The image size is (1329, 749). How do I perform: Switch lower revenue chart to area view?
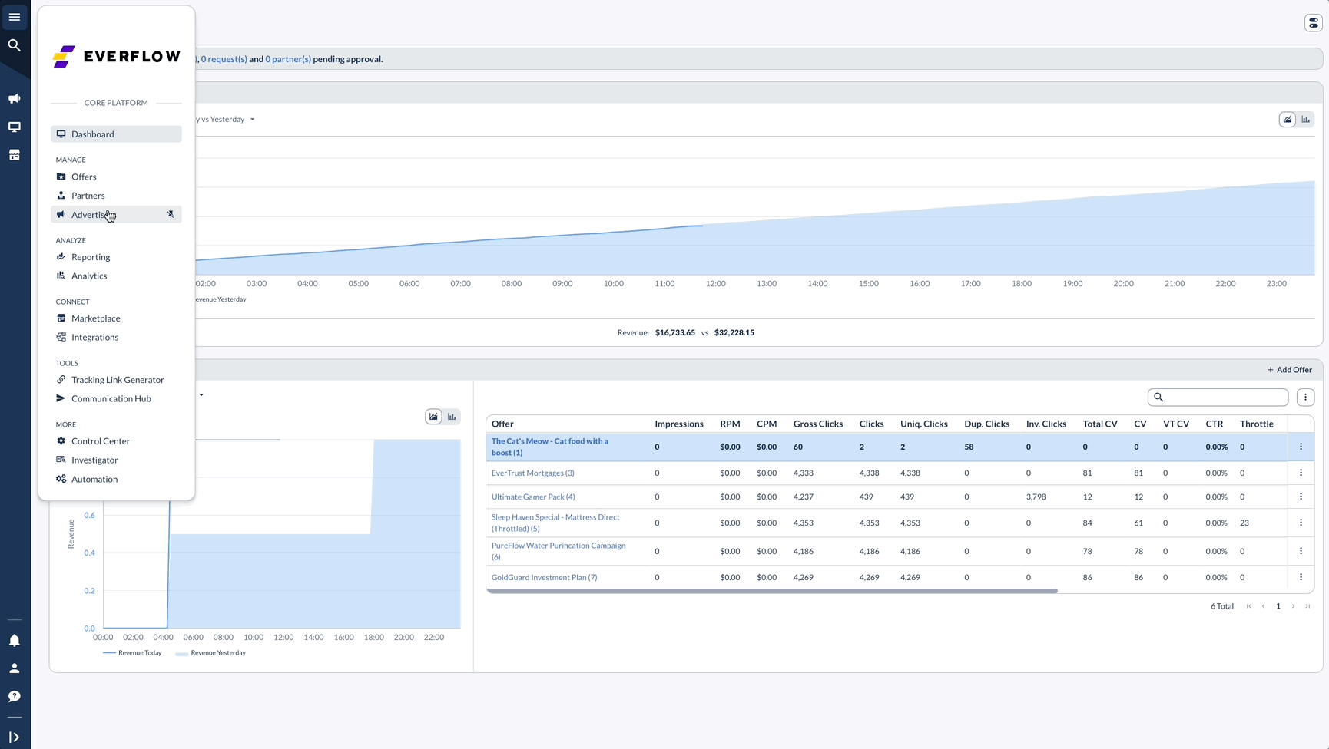(x=434, y=417)
